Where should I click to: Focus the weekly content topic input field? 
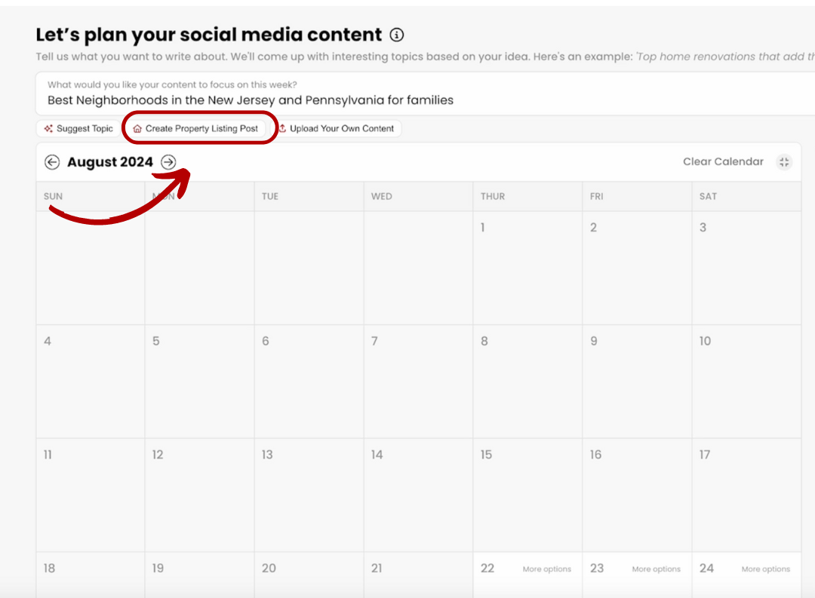tap(425, 94)
